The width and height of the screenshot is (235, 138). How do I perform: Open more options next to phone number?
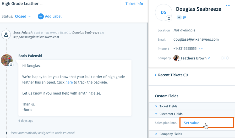click(x=201, y=49)
